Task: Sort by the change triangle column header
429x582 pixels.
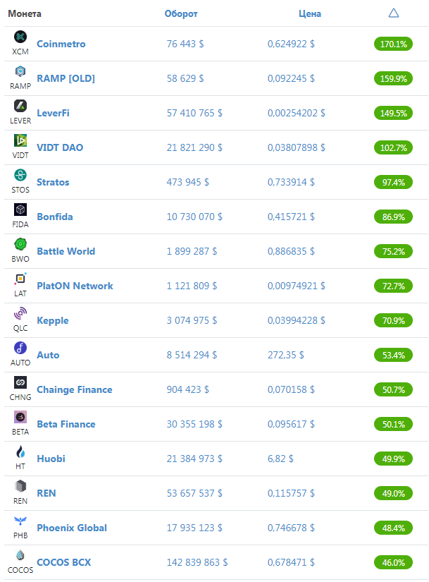Action: 393,13
